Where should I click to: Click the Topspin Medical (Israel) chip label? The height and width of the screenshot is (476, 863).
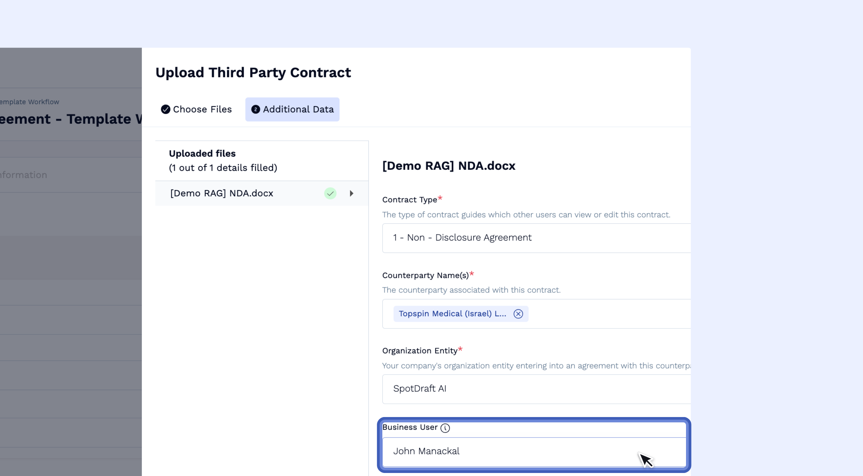click(x=452, y=314)
